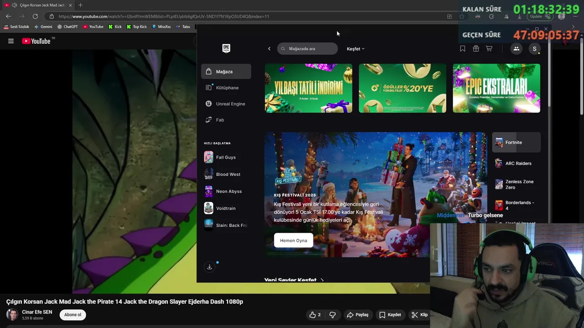Open the Epic Ekstraları banner

pos(496,88)
